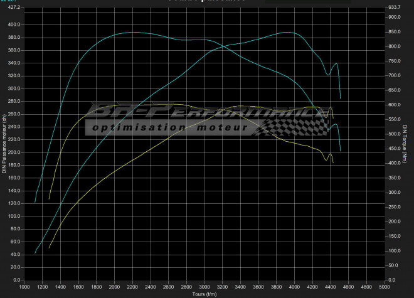Click the cyan torque curve peak near 2200 rpm
This screenshot has height=298, width=414.
click(132, 32)
